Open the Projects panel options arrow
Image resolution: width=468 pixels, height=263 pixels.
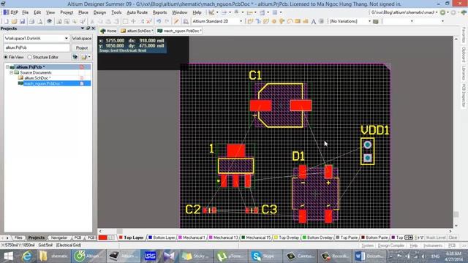click(83, 28)
